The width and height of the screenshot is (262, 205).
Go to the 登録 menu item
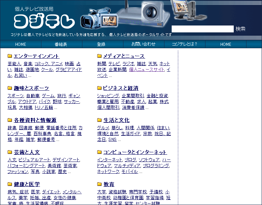click(x=101, y=44)
